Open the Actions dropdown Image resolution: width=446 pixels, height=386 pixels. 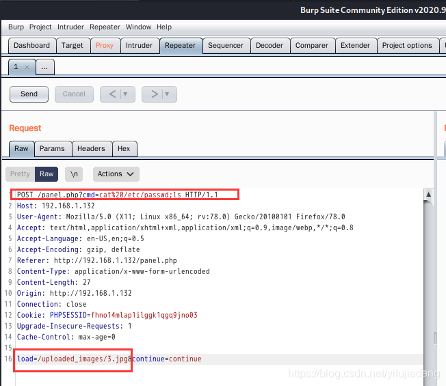(x=116, y=174)
